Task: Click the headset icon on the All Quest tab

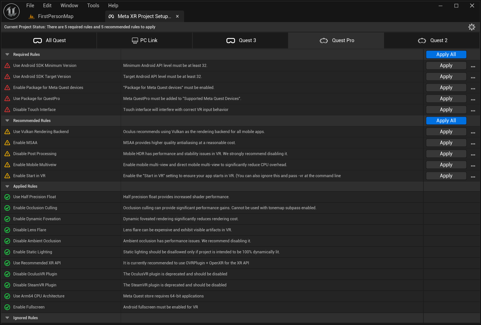Action: (x=37, y=40)
